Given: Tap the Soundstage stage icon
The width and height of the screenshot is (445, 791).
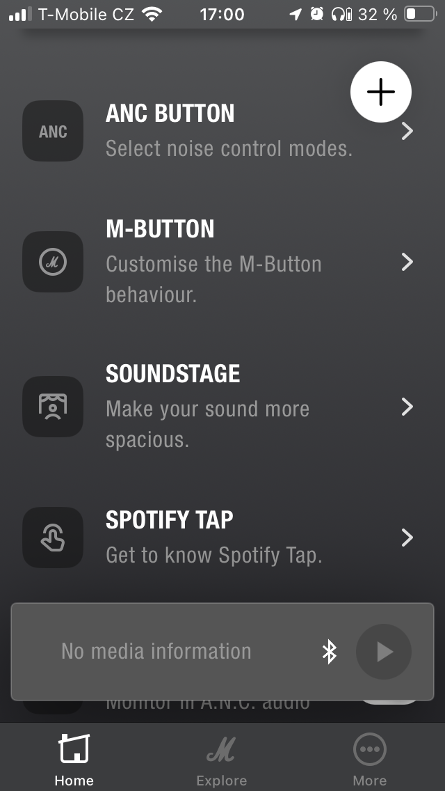Looking at the screenshot, I should [x=53, y=407].
